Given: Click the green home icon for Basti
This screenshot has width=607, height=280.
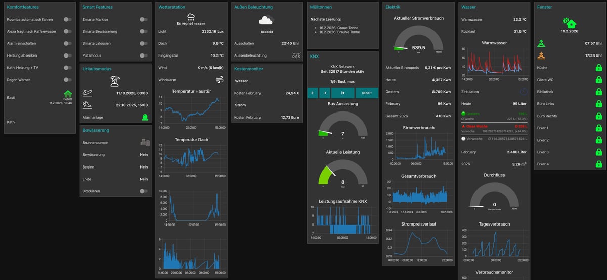Looking at the screenshot, I should pyautogui.click(x=68, y=94).
